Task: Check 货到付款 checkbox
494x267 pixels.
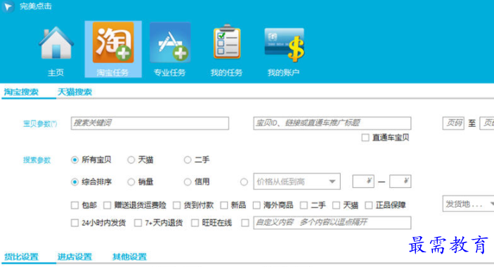Action: point(177,205)
